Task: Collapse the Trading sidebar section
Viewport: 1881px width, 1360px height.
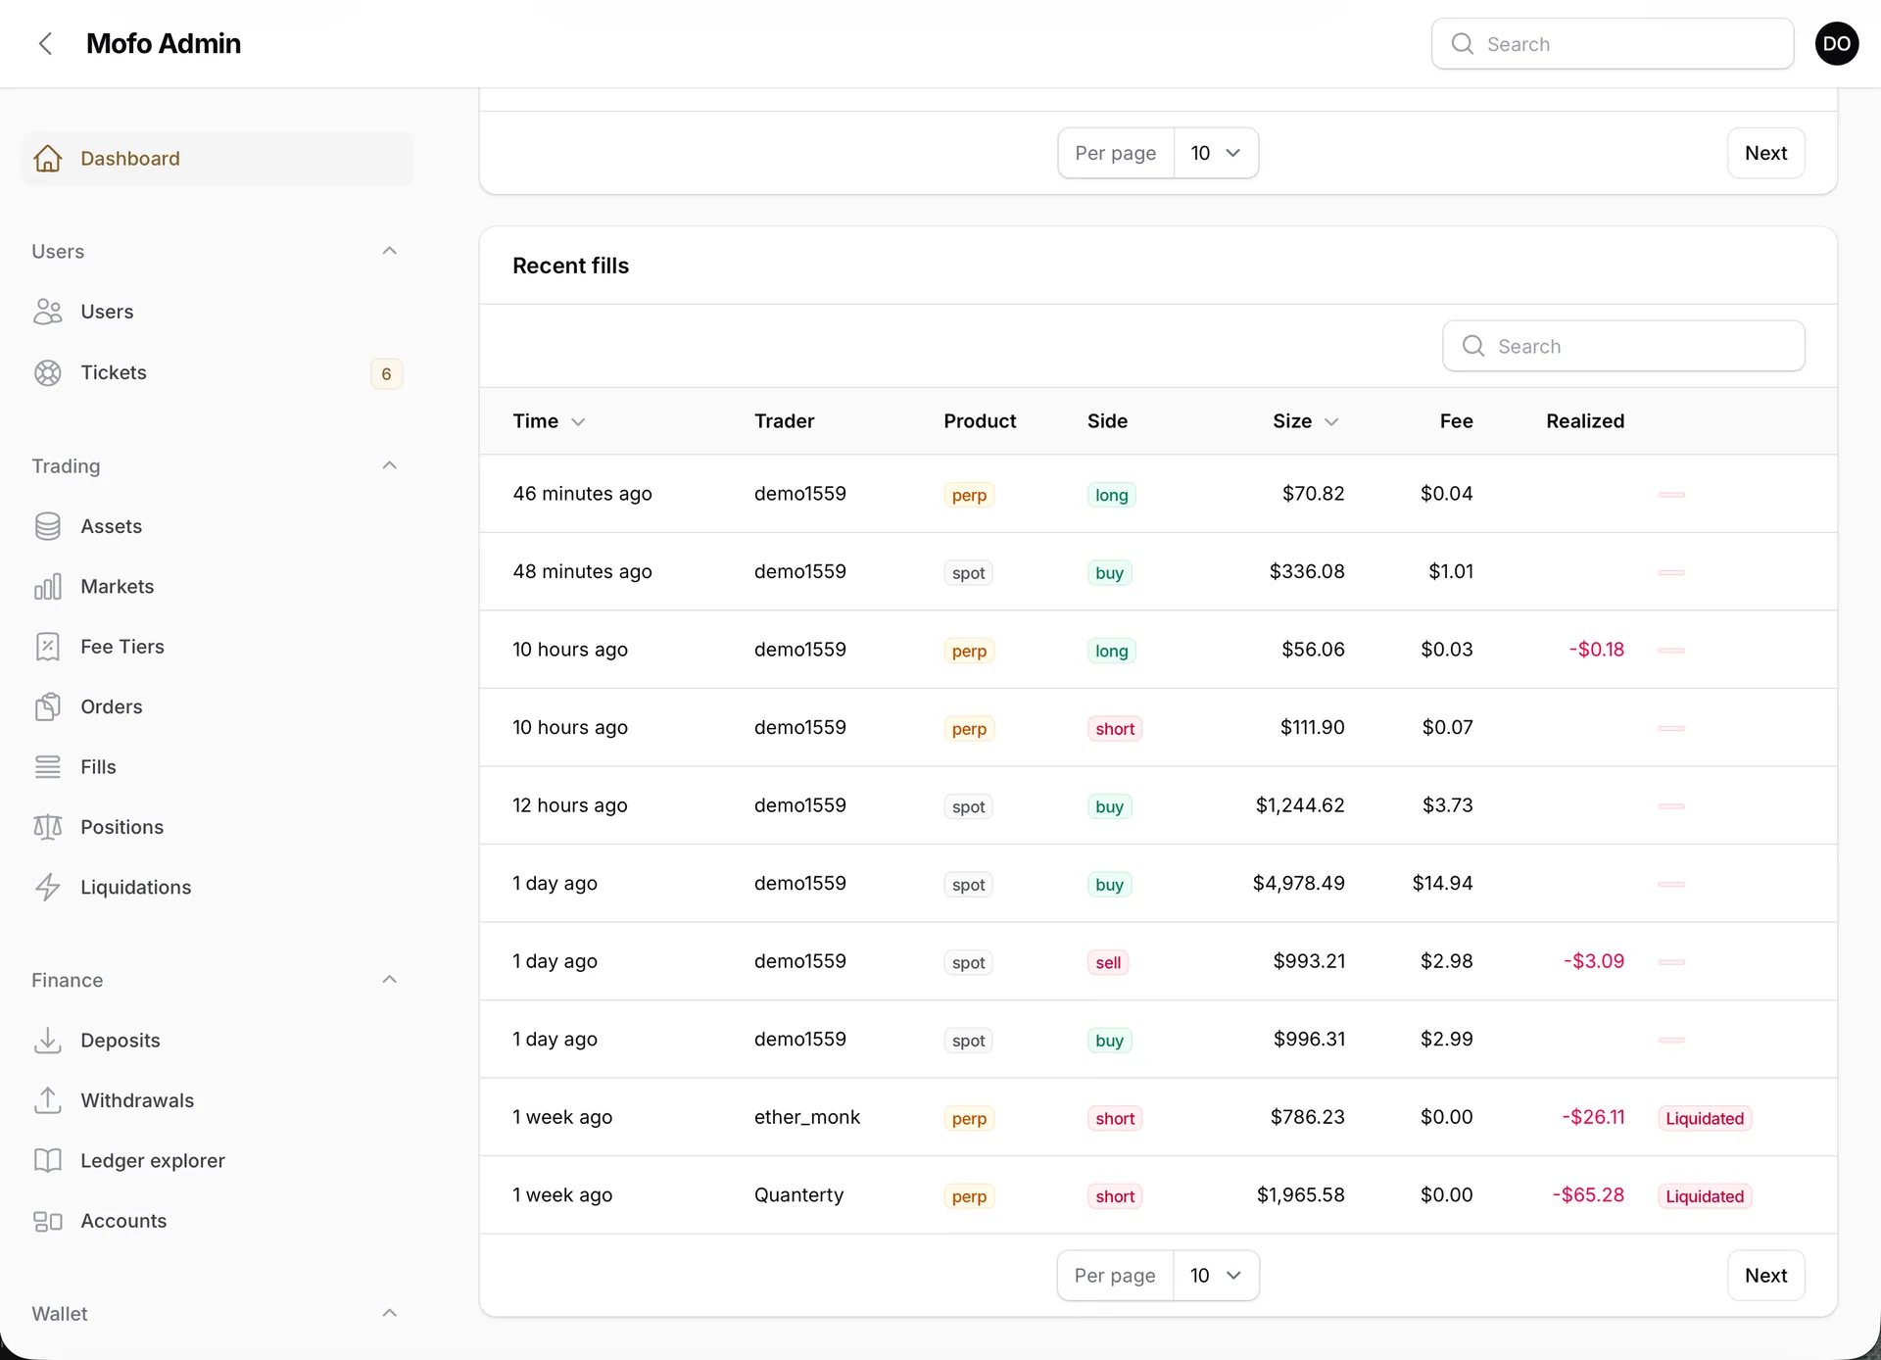Action: tap(389, 465)
